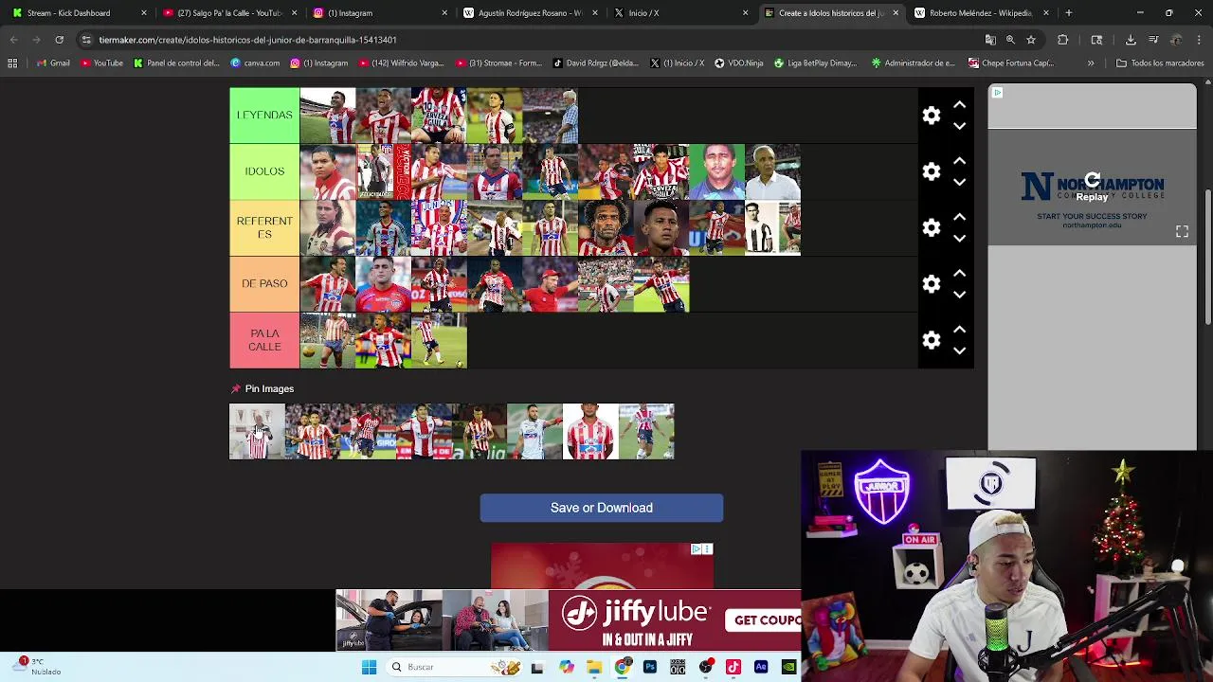Open settings gear for DE PASO tier
Image resolution: width=1213 pixels, height=682 pixels.
pyautogui.click(x=932, y=284)
